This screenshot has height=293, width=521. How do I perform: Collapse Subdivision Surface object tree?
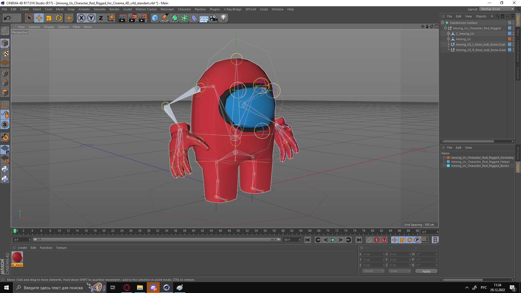pos(443,23)
